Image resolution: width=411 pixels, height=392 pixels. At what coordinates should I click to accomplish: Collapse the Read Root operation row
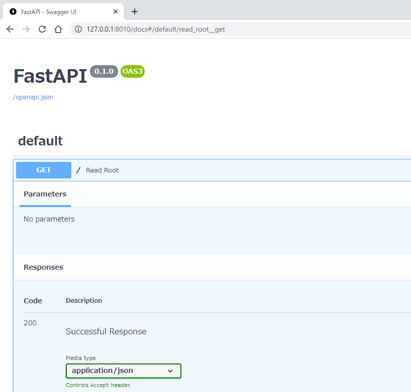212,170
